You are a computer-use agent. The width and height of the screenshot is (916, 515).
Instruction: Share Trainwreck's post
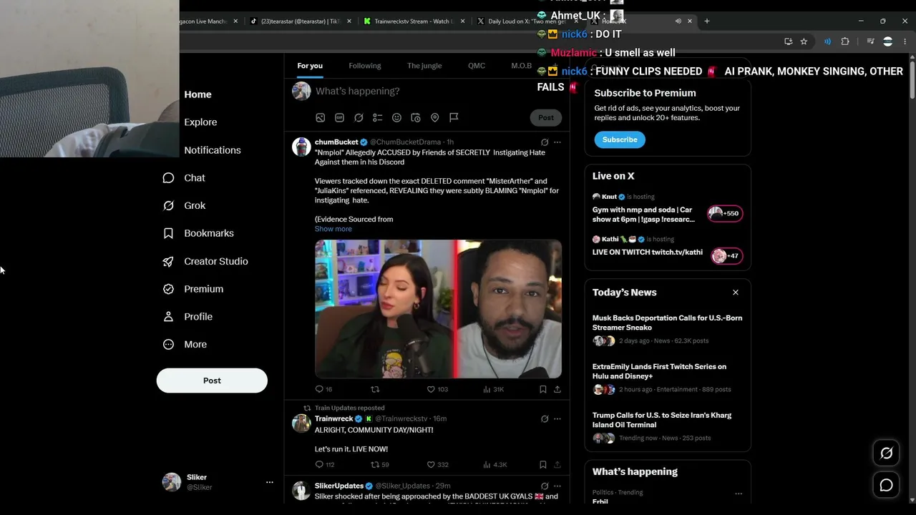pyautogui.click(x=557, y=464)
